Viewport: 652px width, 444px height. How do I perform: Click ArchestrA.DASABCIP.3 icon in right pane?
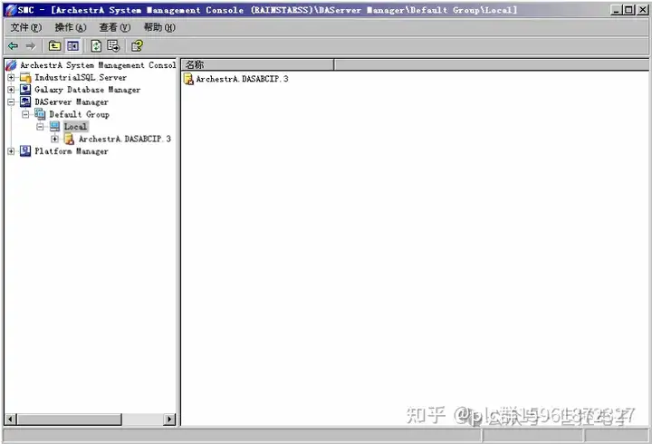coord(188,79)
